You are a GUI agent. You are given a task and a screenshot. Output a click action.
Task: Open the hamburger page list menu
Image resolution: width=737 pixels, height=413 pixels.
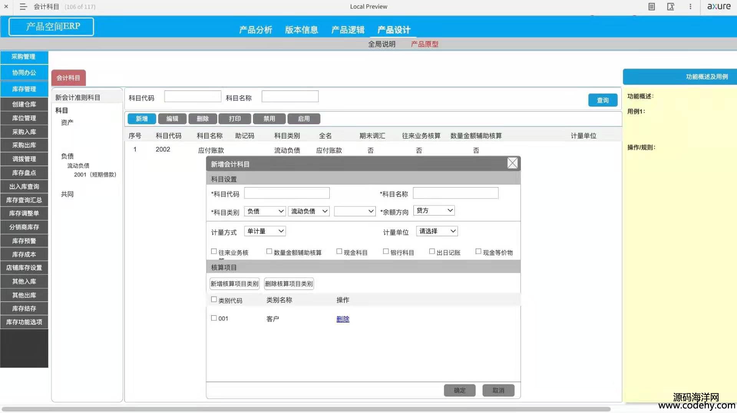tap(23, 7)
